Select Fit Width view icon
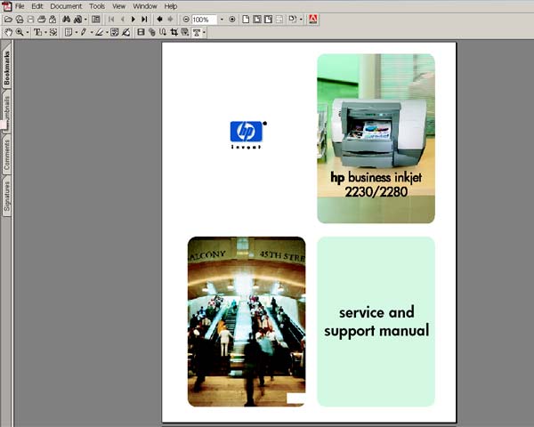534x427 pixels. 269,20
